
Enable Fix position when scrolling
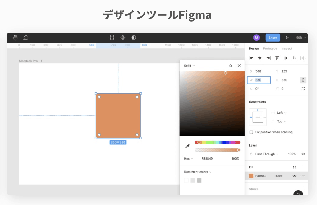251,132
